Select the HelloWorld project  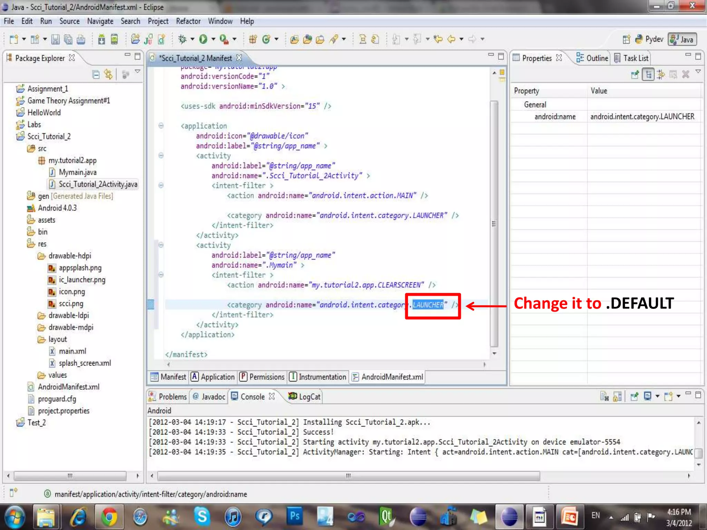coord(39,112)
